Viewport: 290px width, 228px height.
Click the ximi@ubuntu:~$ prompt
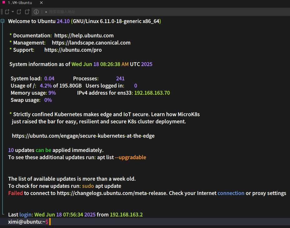pos(28,222)
